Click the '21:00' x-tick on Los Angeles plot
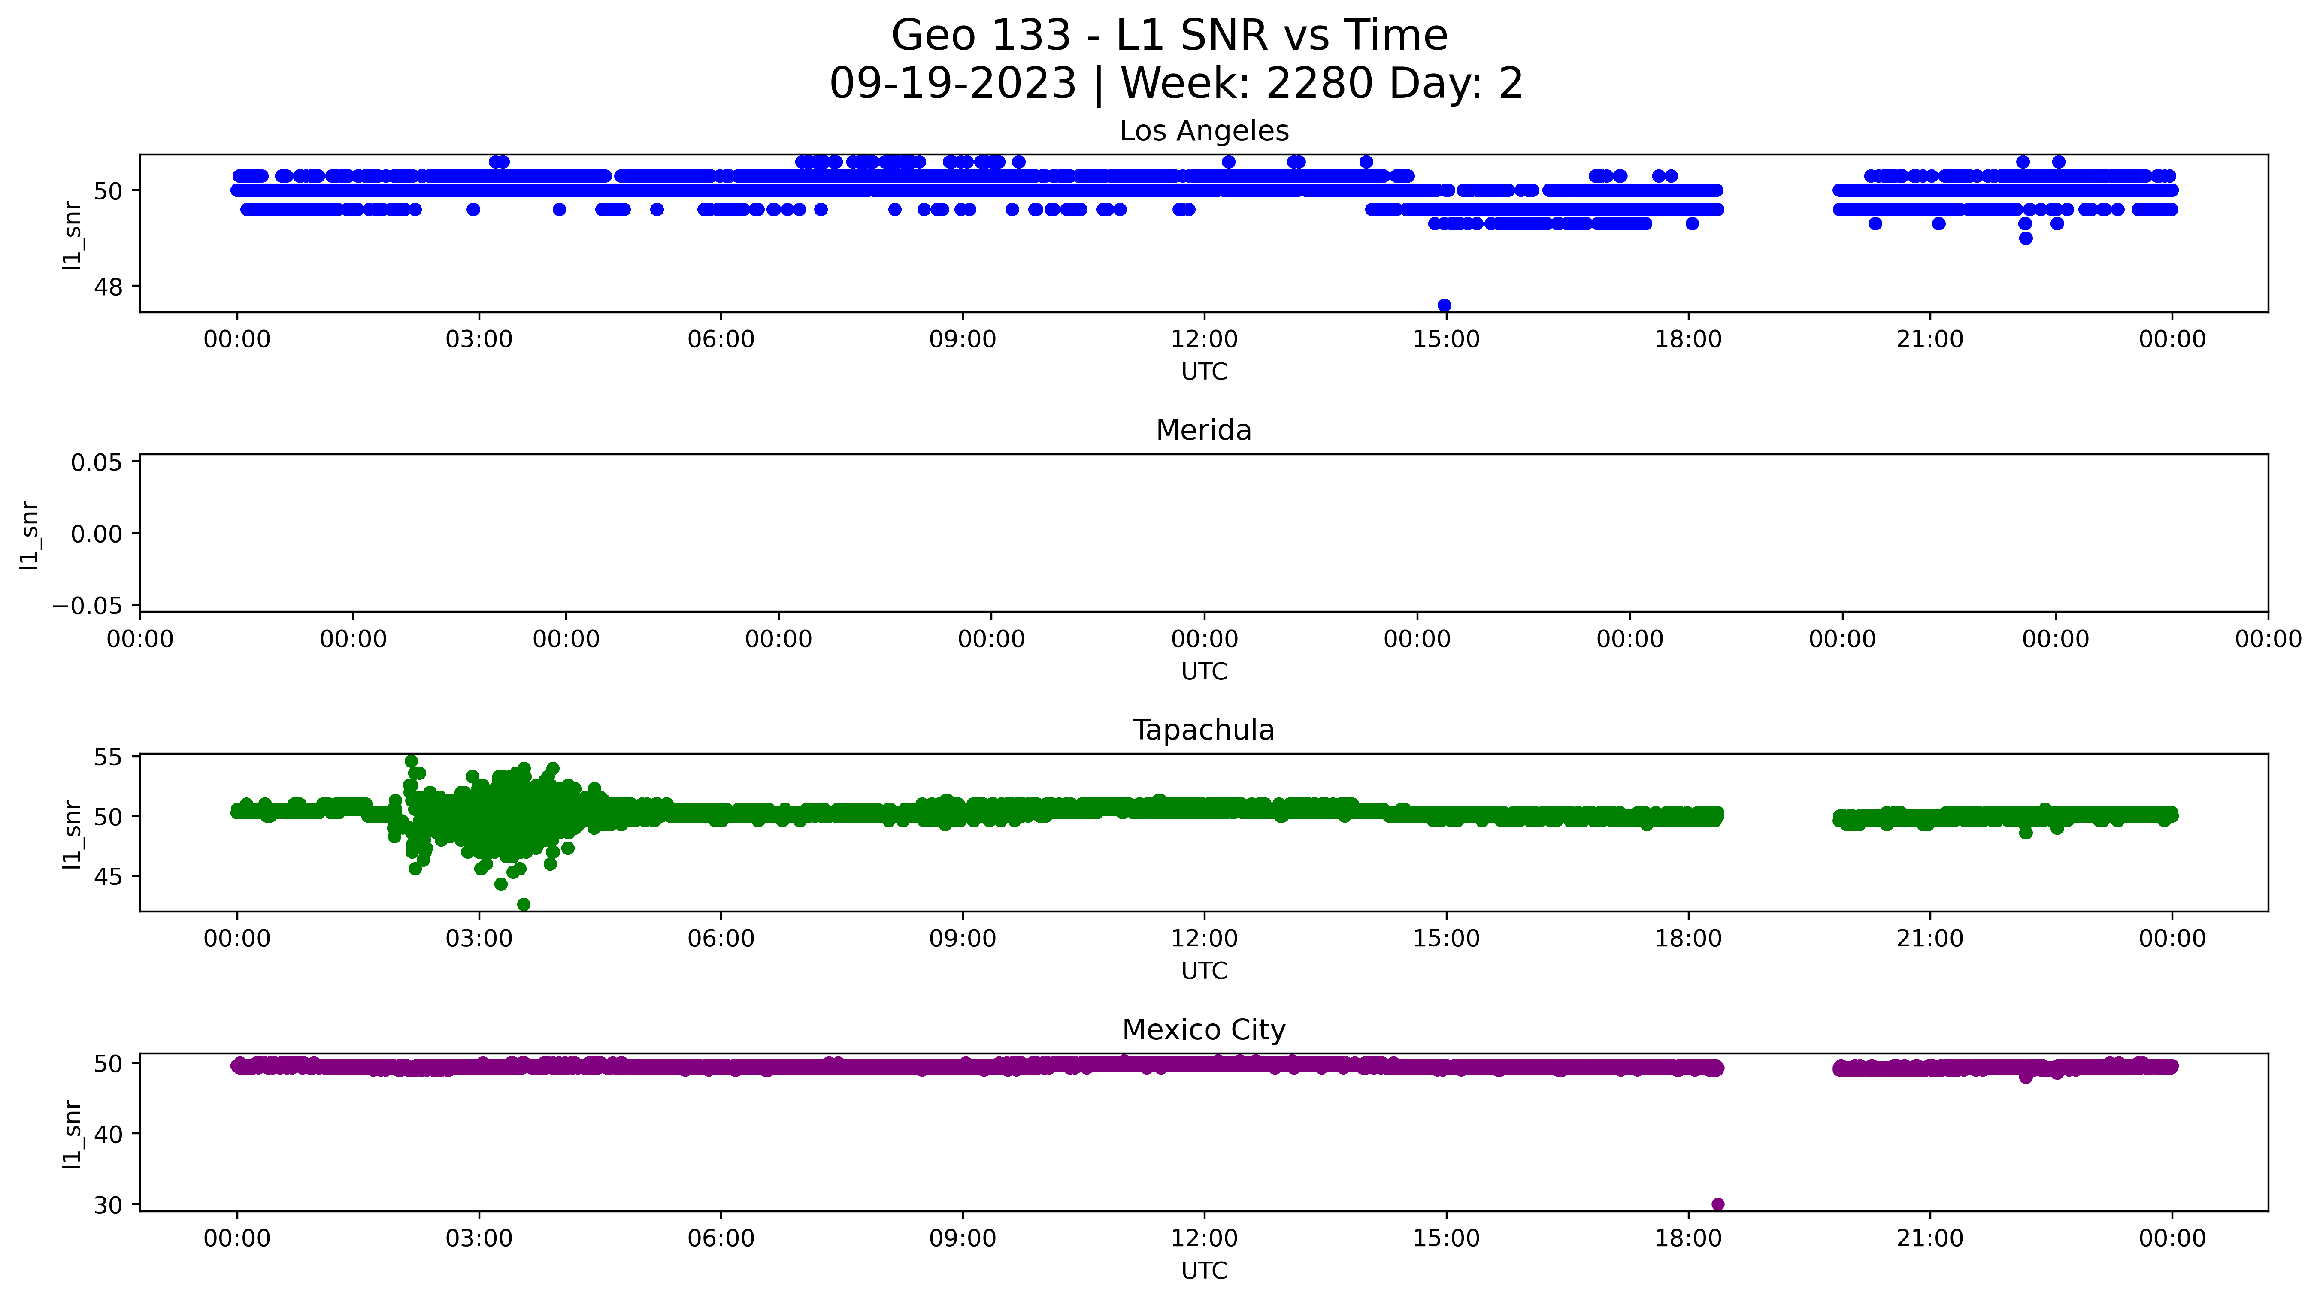 click(1930, 339)
